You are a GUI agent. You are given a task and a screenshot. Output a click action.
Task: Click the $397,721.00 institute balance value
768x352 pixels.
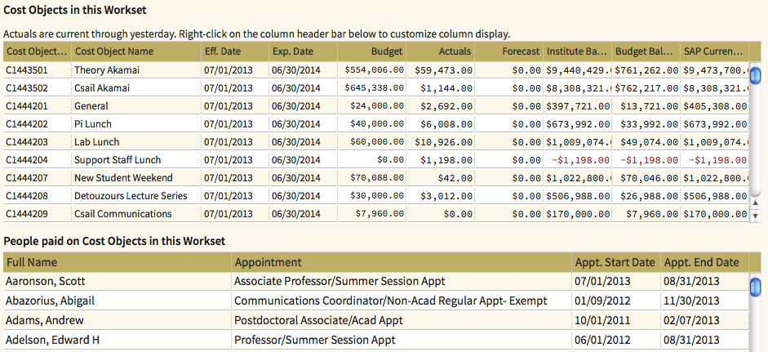(578, 106)
